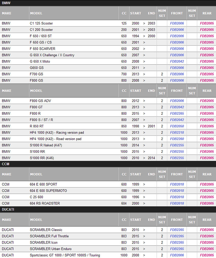
Task: Open front FDB2006 for BMW G650 GS
Action: [x=177, y=68]
